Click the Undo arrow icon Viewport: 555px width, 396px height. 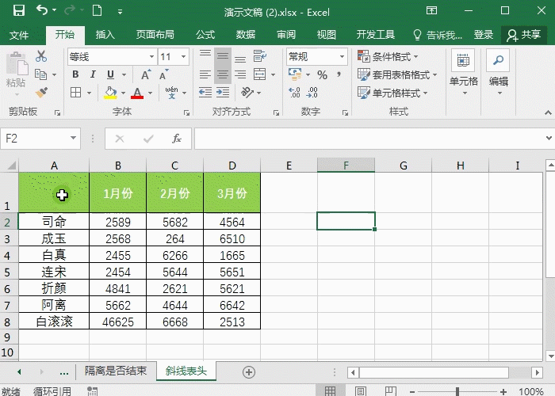click(x=41, y=11)
